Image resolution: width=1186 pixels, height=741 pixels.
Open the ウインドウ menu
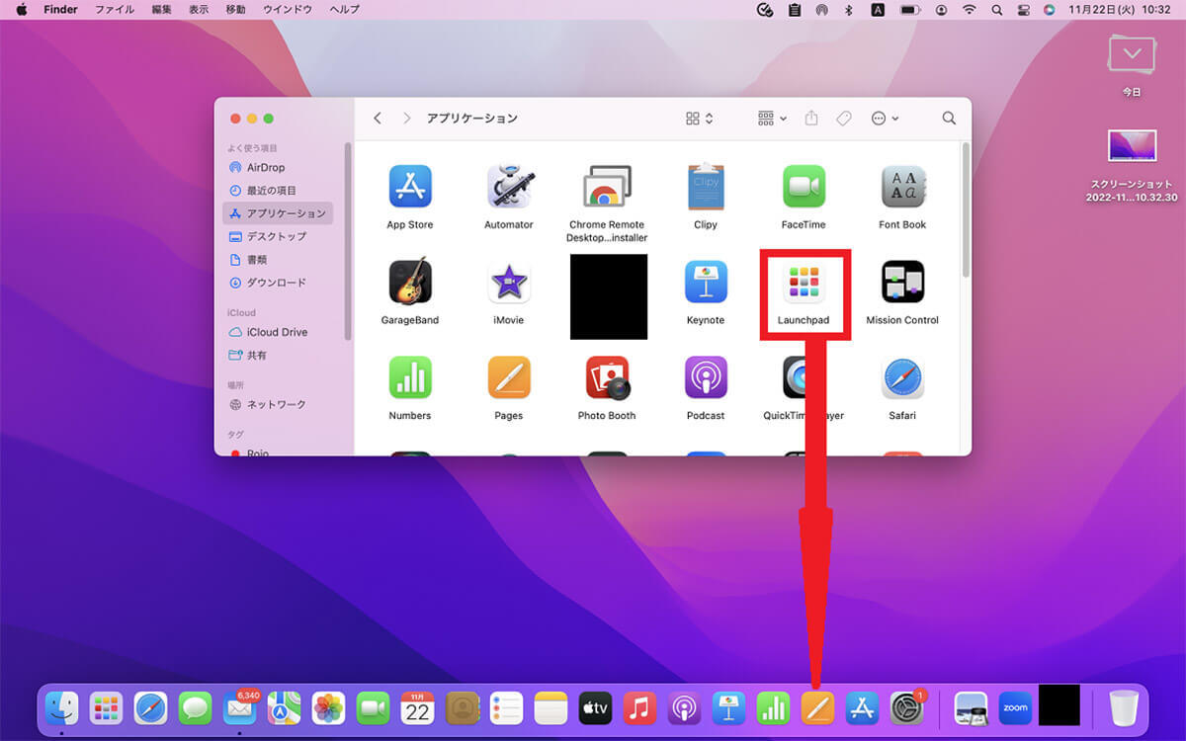(x=288, y=9)
